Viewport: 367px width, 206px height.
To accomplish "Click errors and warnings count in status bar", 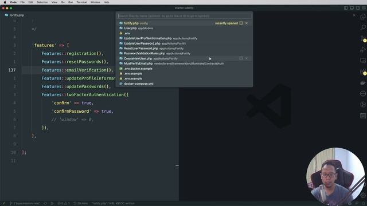I will tap(64, 204).
